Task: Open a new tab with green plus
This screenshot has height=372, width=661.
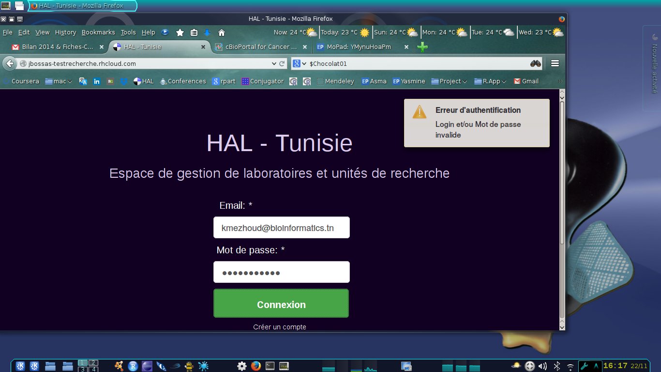Action: 422,47
